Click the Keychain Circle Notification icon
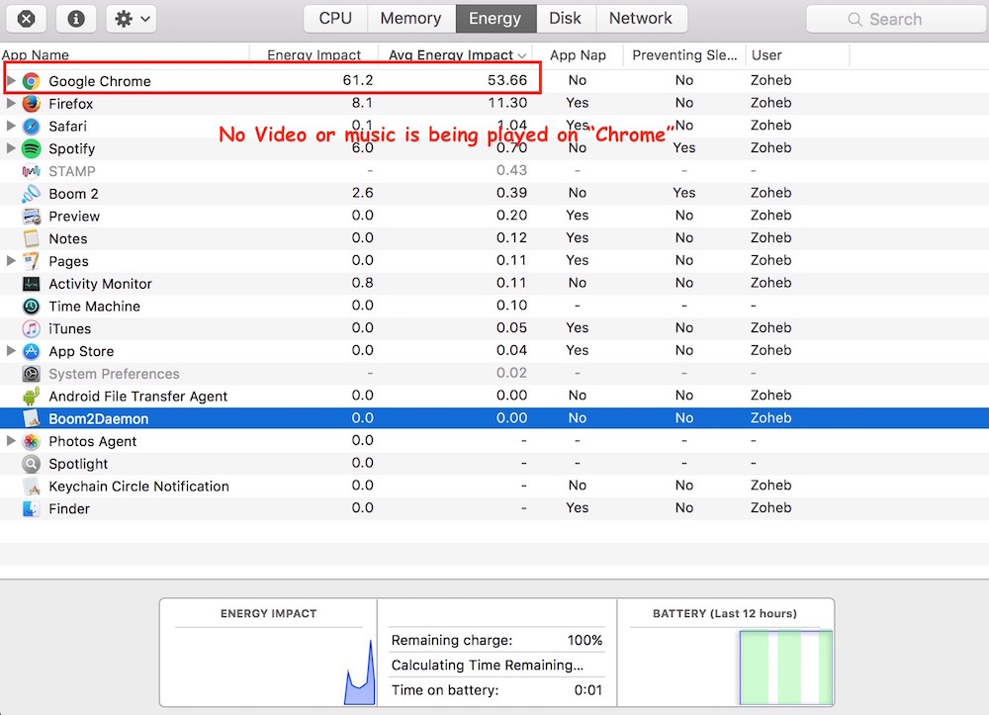The image size is (989, 715). coord(32,487)
